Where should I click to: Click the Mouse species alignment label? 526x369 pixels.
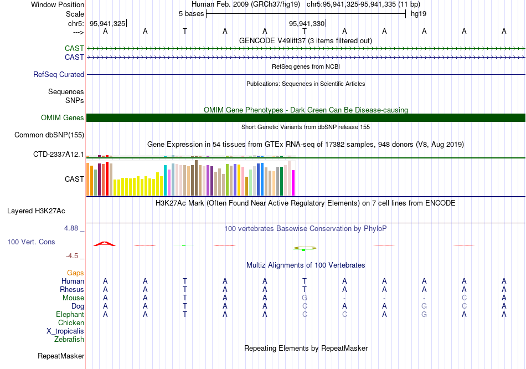pyautogui.click(x=73, y=298)
